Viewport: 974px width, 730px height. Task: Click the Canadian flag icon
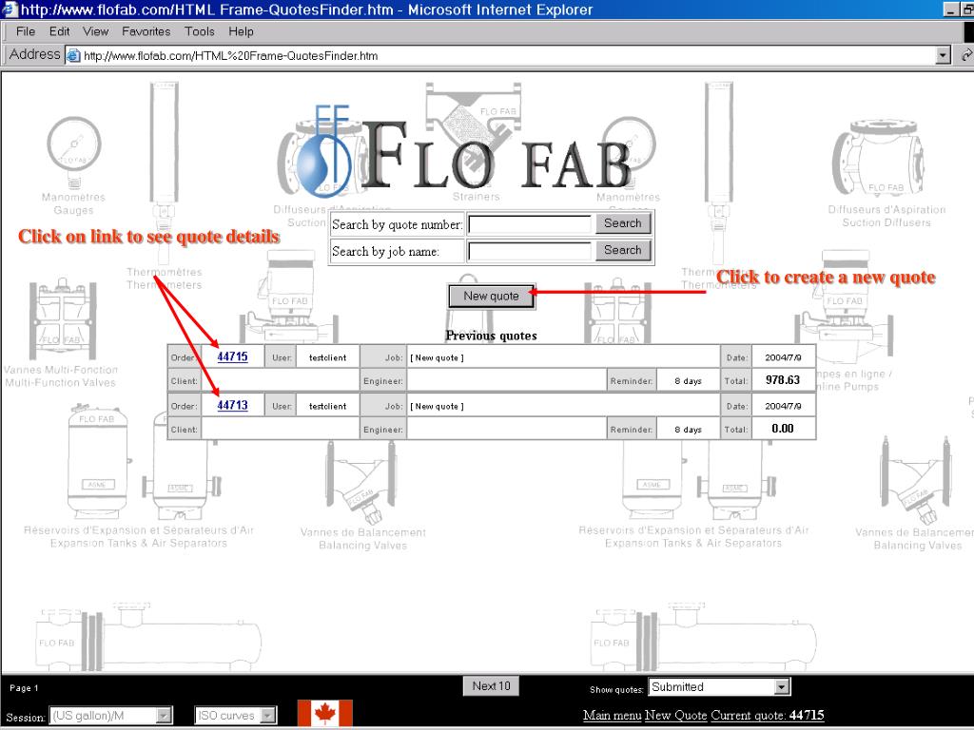pyautogui.click(x=325, y=713)
